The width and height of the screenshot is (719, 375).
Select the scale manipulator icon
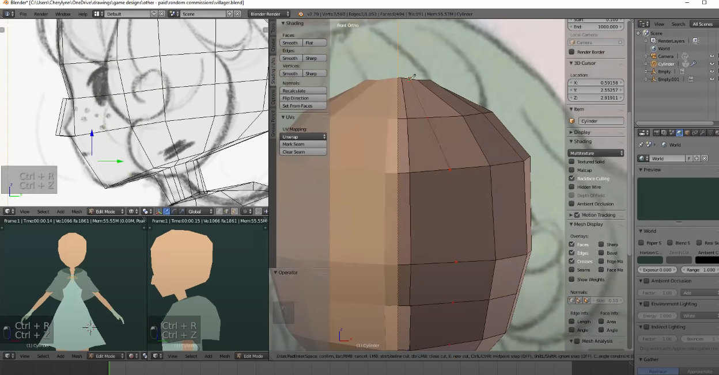181,212
